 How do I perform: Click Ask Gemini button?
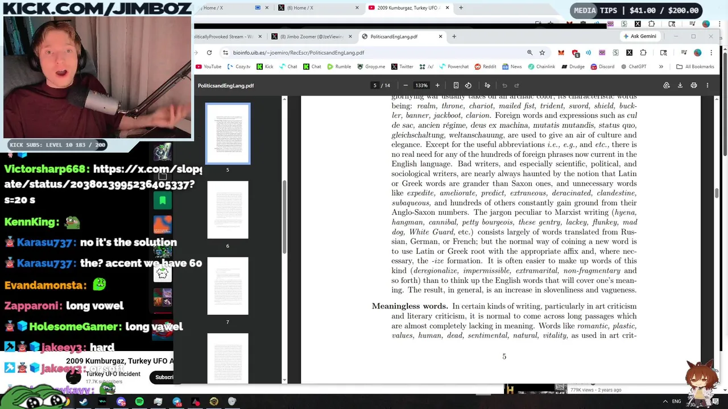tap(640, 36)
